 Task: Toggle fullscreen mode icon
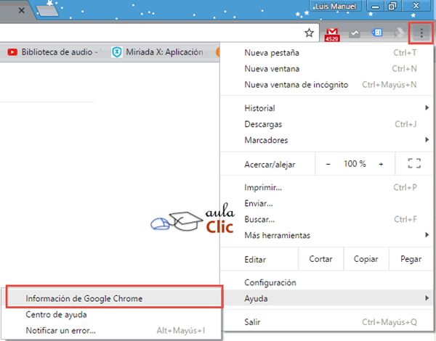click(414, 164)
